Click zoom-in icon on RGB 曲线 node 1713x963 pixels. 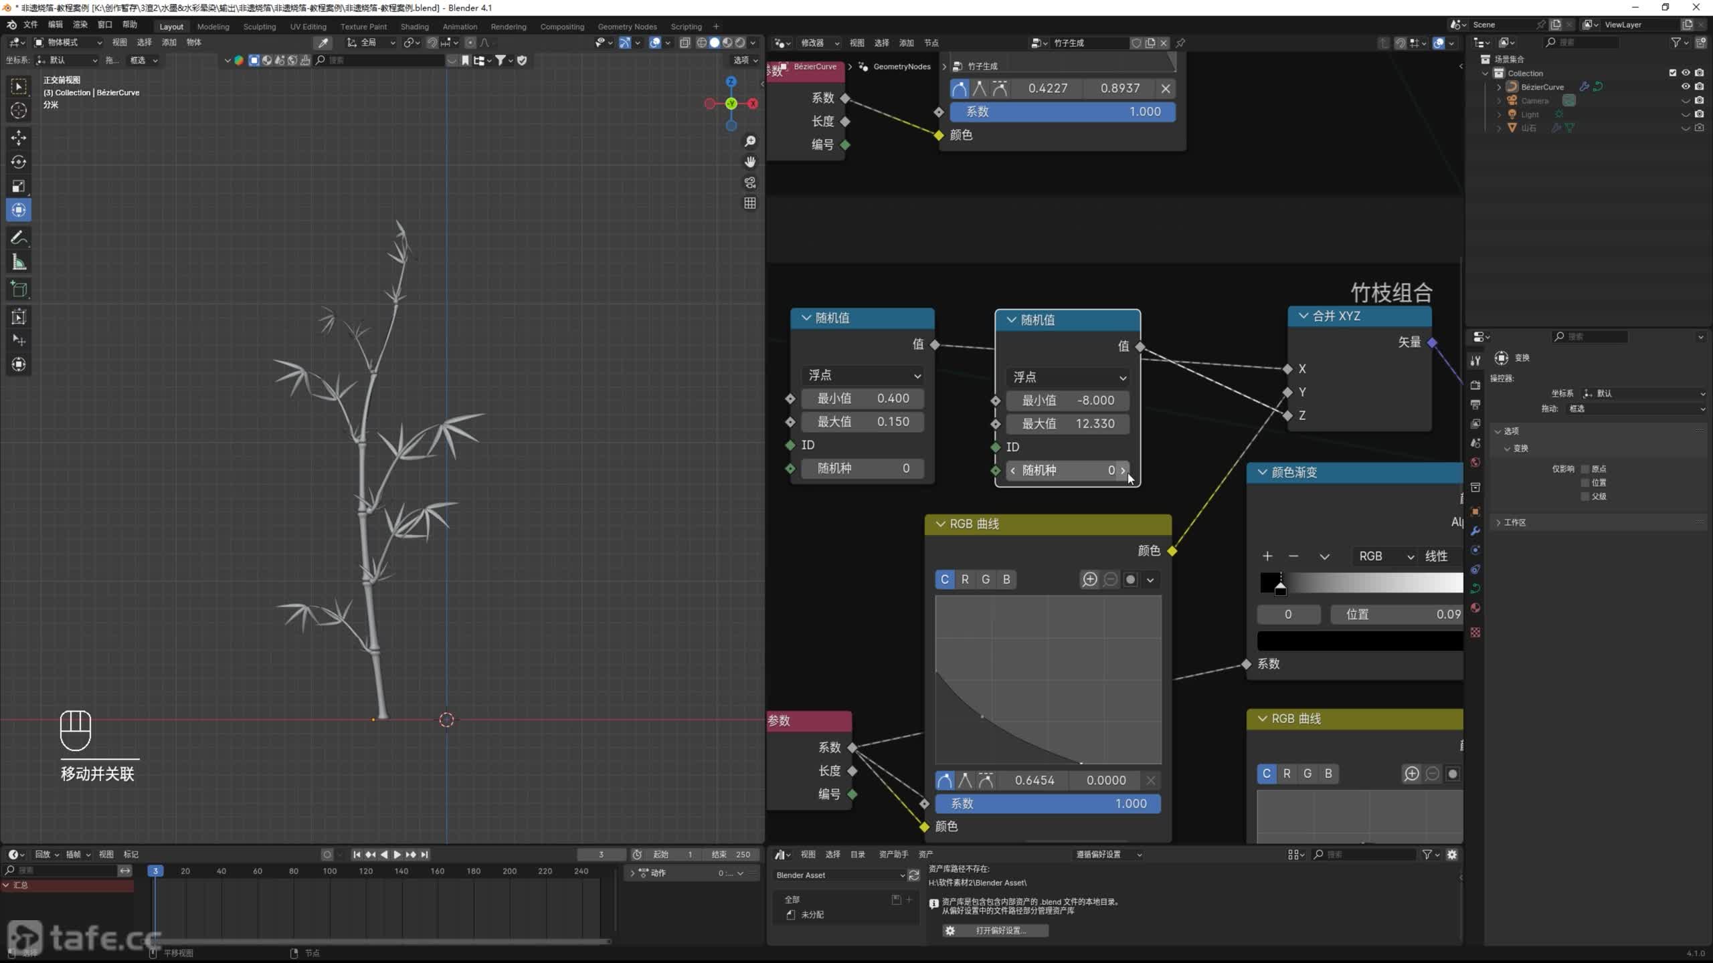(1089, 579)
